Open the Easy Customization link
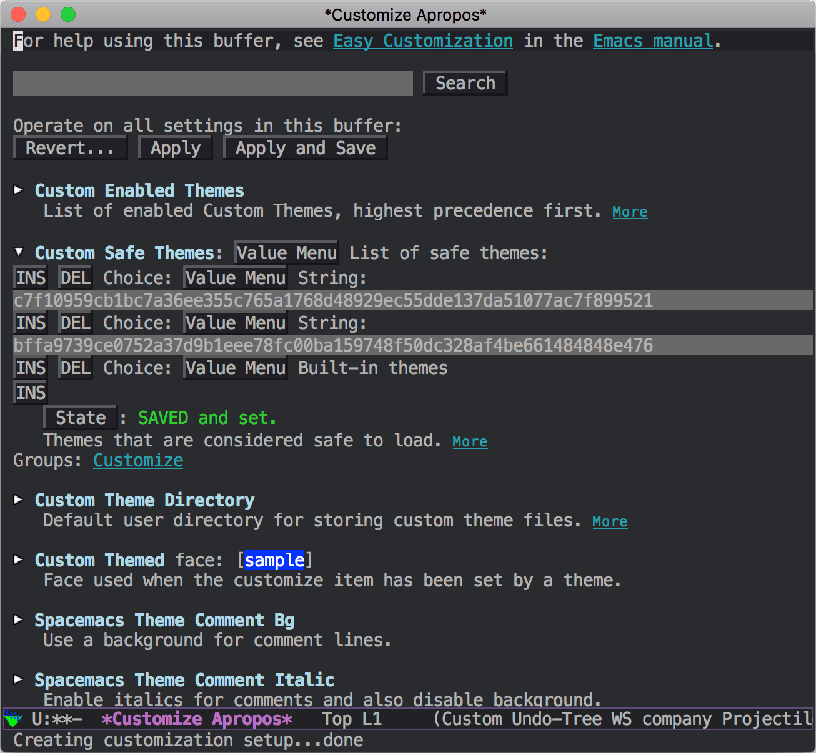816x753 pixels. (x=422, y=41)
